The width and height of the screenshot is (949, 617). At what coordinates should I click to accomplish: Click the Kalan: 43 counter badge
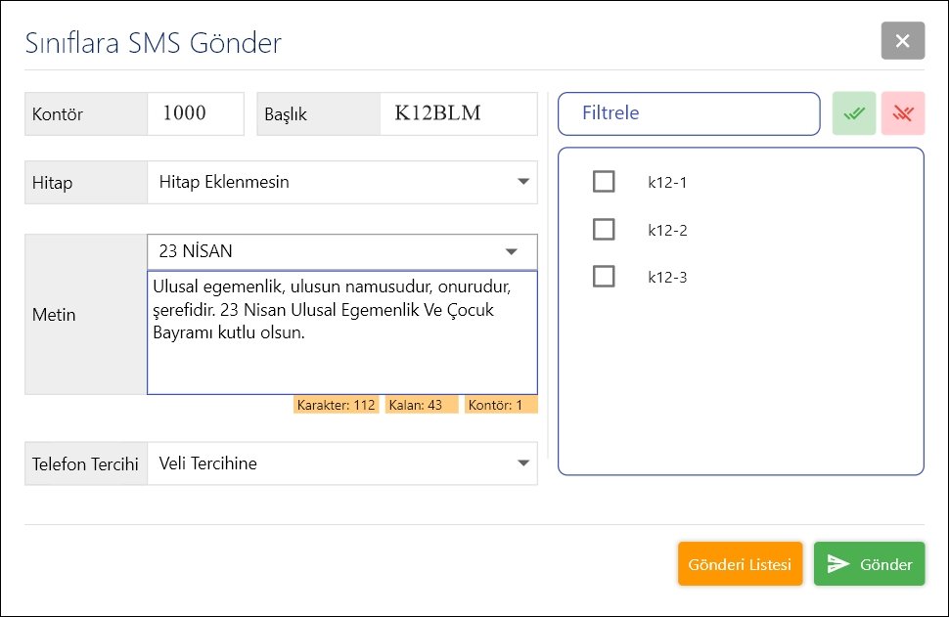click(422, 405)
